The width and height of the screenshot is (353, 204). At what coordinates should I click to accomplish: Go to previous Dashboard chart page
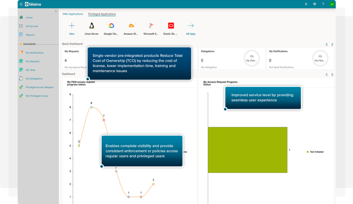coord(327,75)
